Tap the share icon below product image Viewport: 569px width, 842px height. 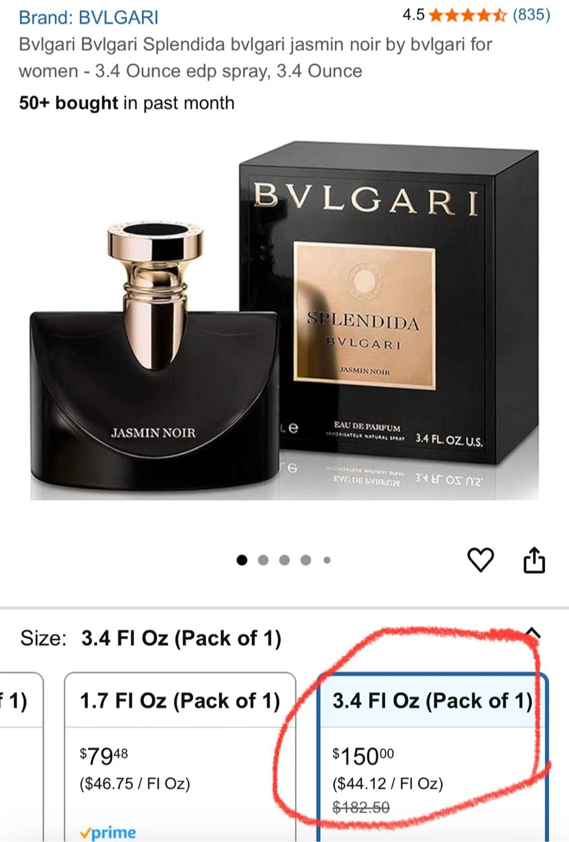point(534,560)
